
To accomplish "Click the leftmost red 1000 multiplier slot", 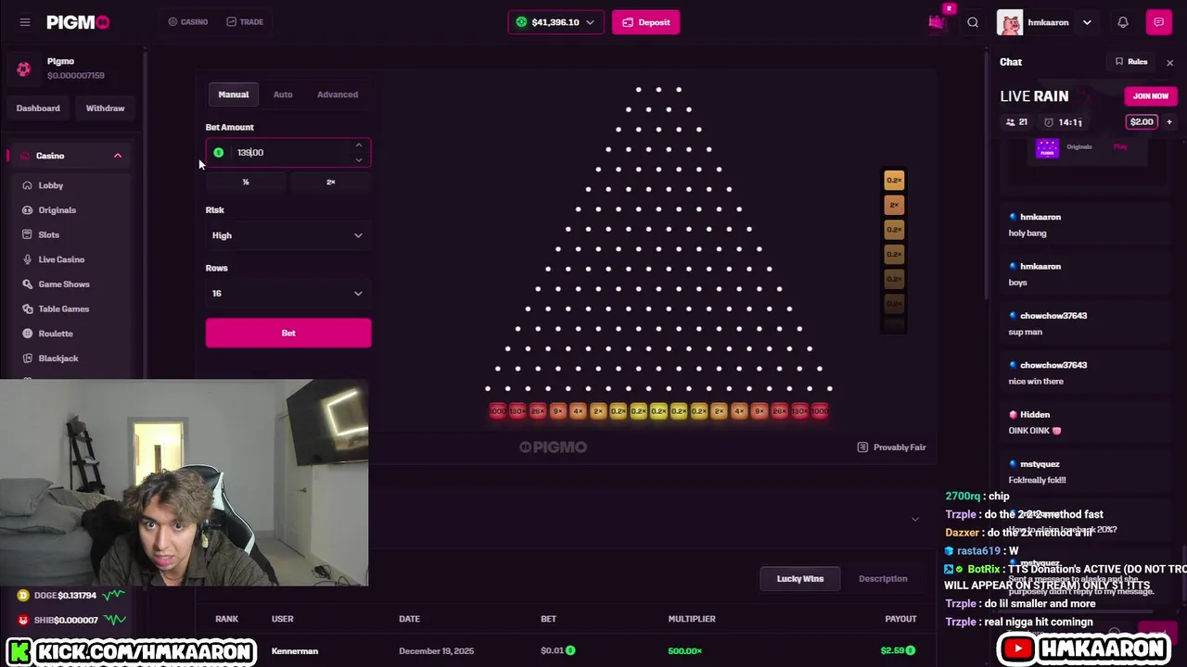I will (498, 411).
